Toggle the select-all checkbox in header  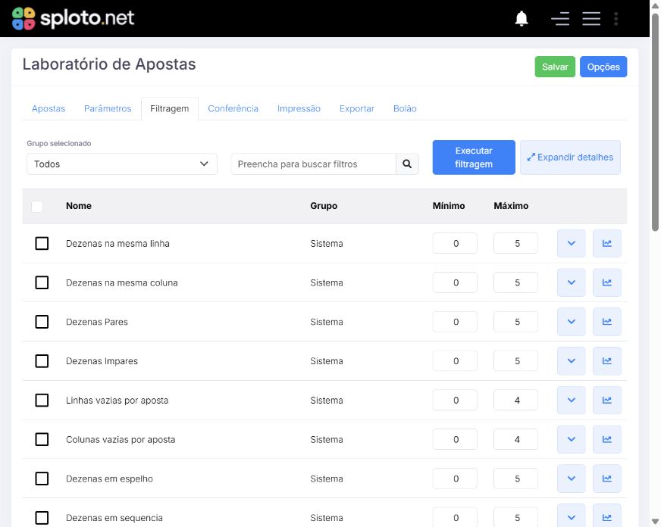click(x=37, y=206)
